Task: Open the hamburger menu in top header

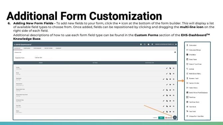Action: click(176, 44)
